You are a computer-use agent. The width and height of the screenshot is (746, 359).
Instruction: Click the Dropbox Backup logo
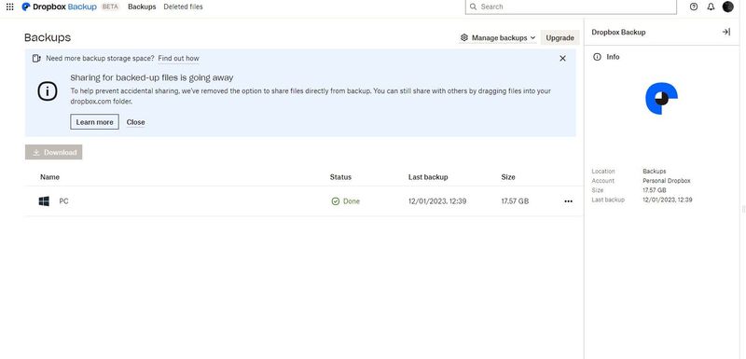pyautogui.click(x=59, y=7)
